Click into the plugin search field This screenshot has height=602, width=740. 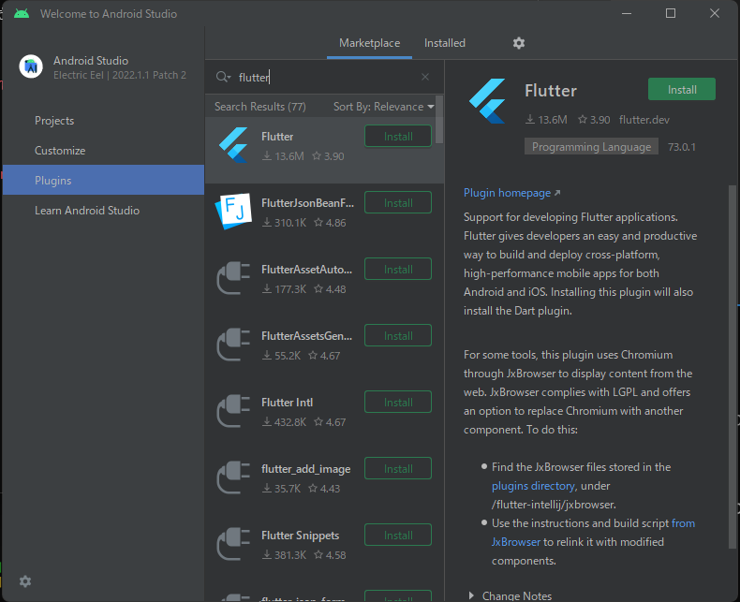click(x=326, y=77)
